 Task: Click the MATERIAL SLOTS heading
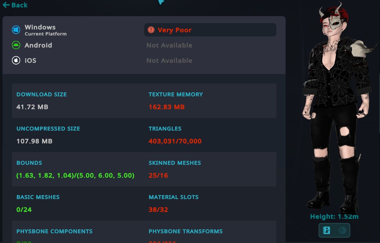point(174,197)
